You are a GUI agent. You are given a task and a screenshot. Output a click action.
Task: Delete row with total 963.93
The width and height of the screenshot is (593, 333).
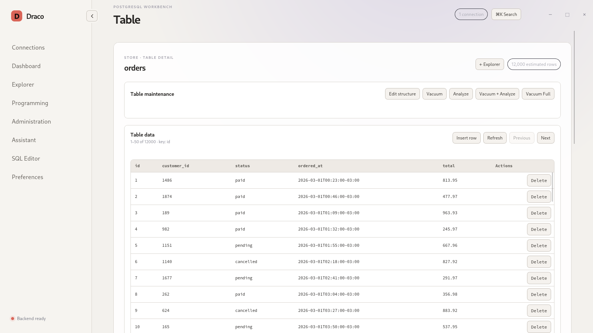pyautogui.click(x=539, y=213)
